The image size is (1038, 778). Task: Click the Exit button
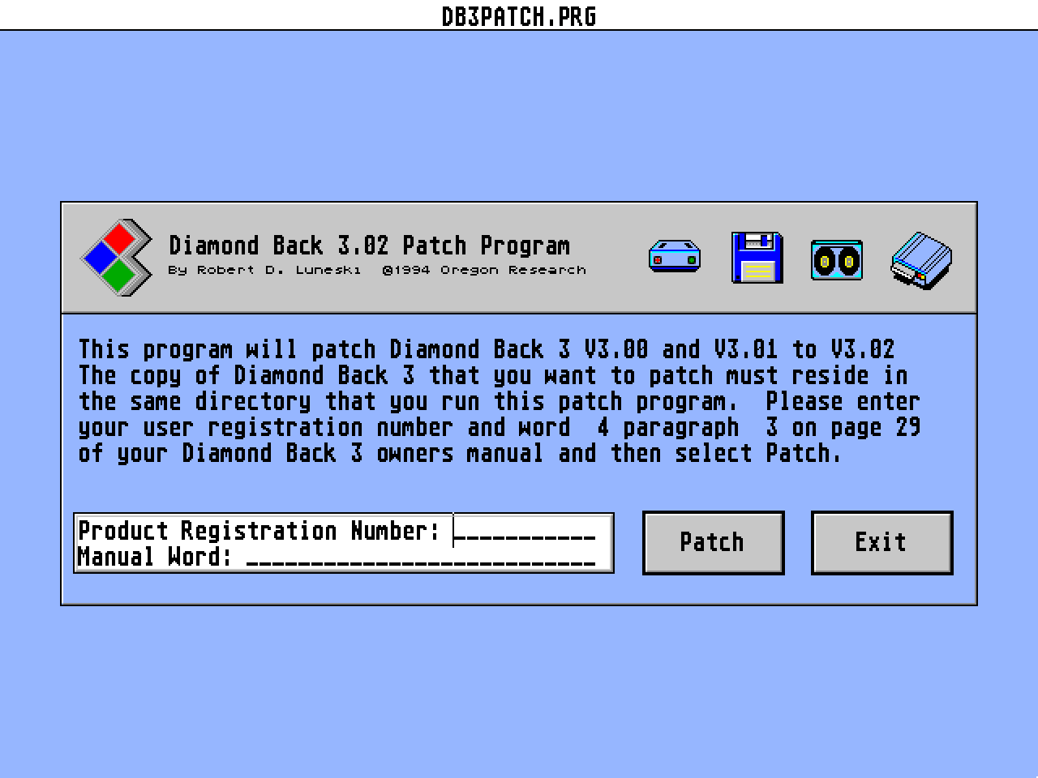[x=881, y=542]
